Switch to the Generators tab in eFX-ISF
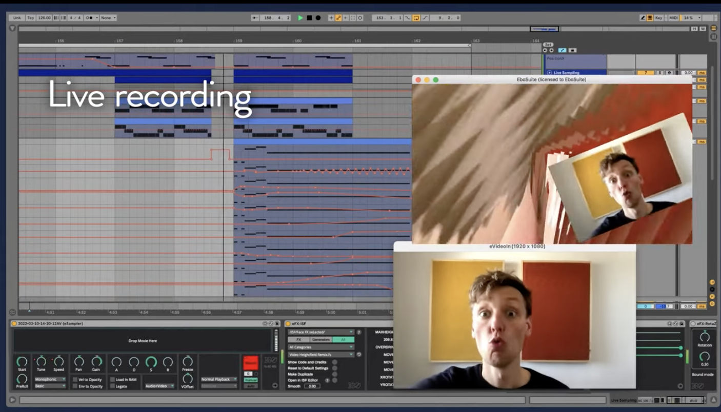The width and height of the screenshot is (721, 412). (x=321, y=339)
